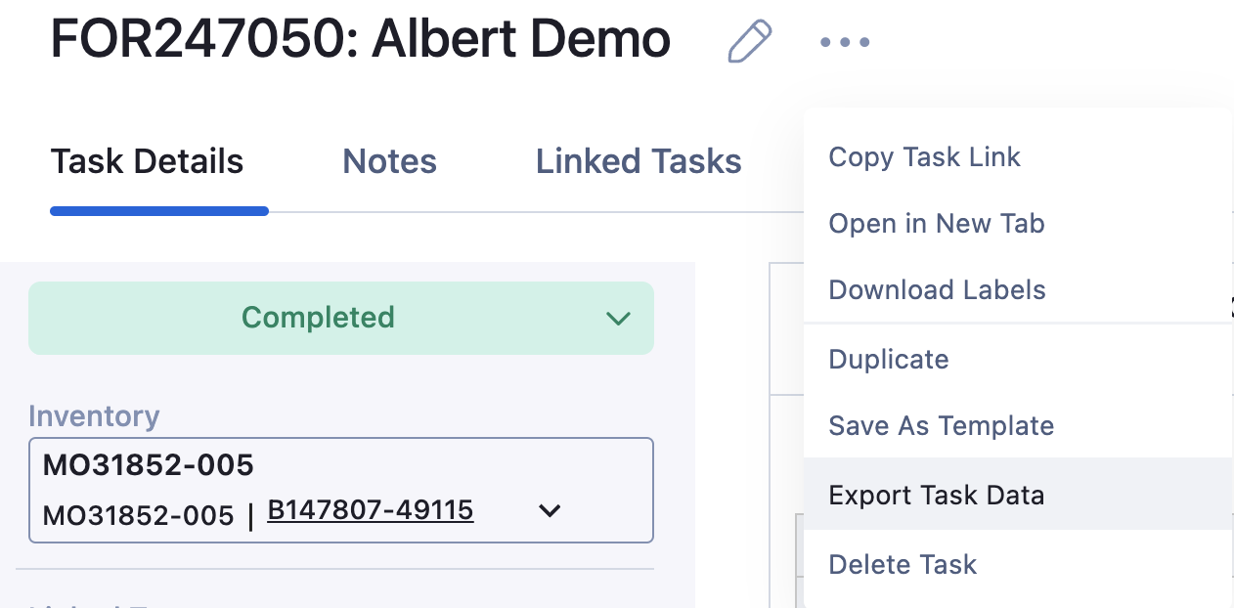This screenshot has height=608, width=1234.
Task: Select Open in New Tab
Action: [x=936, y=224]
